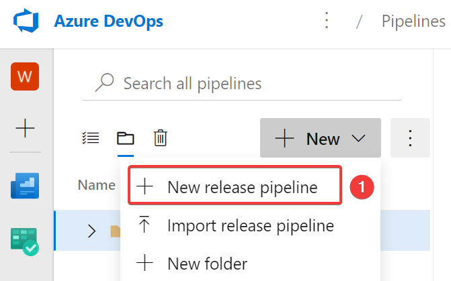Open the Azure DevOps home link
451x281 pixels.
(108, 21)
